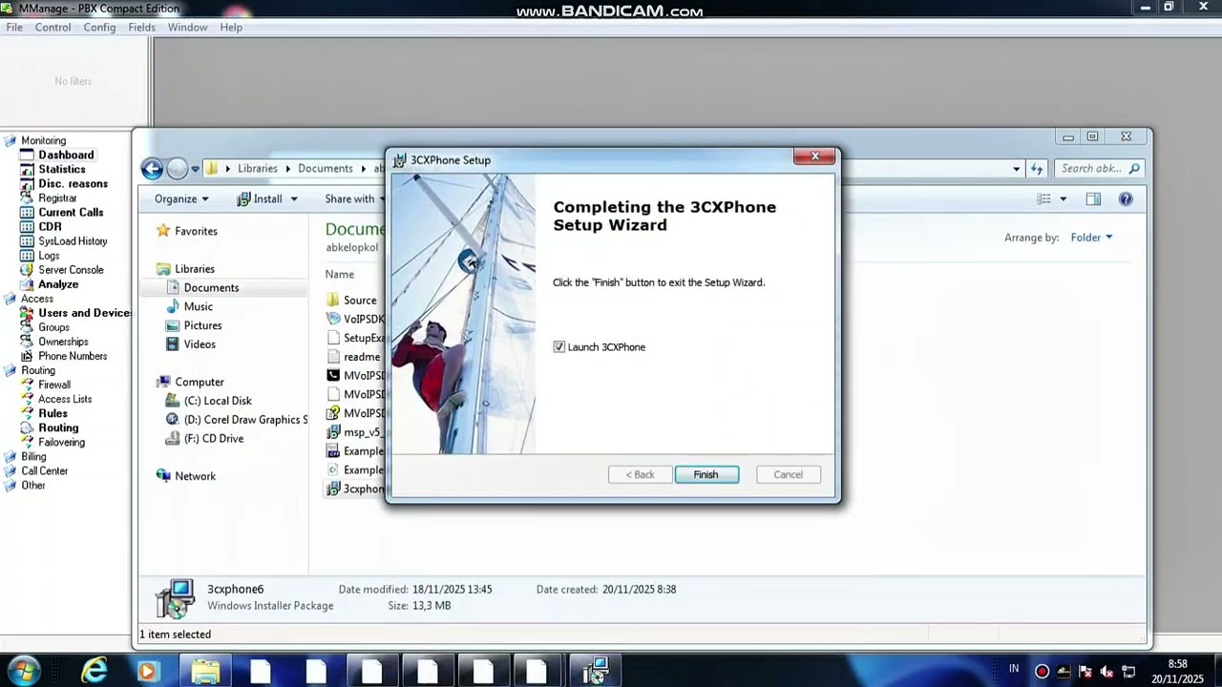The width and height of the screenshot is (1222, 687).
Task: Collapse the Monitoring tree group
Action: pyautogui.click(x=11, y=140)
